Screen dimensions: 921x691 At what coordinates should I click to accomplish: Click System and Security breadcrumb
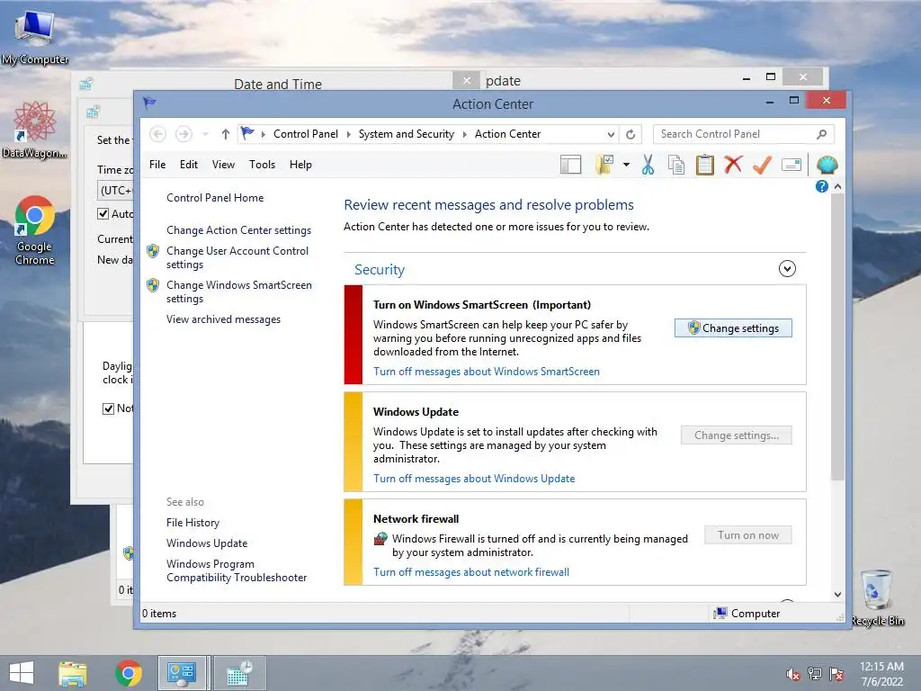pyautogui.click(x=407, y=134)
